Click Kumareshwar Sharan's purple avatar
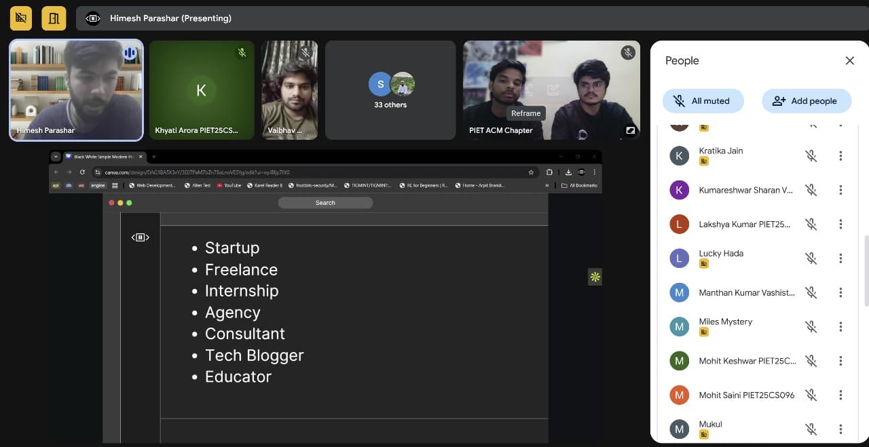 (680, 190)
